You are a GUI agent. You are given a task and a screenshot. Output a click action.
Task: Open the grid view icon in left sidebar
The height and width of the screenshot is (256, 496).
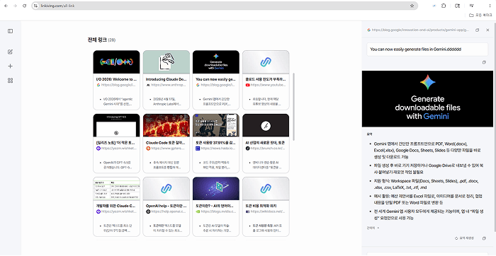tap(10, 81)
